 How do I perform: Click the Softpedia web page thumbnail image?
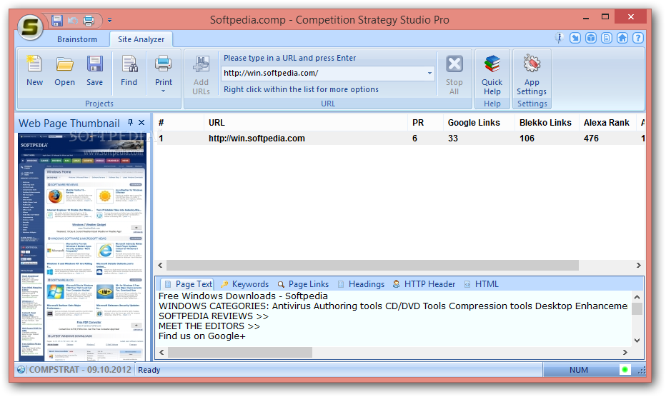coord(82,247)
